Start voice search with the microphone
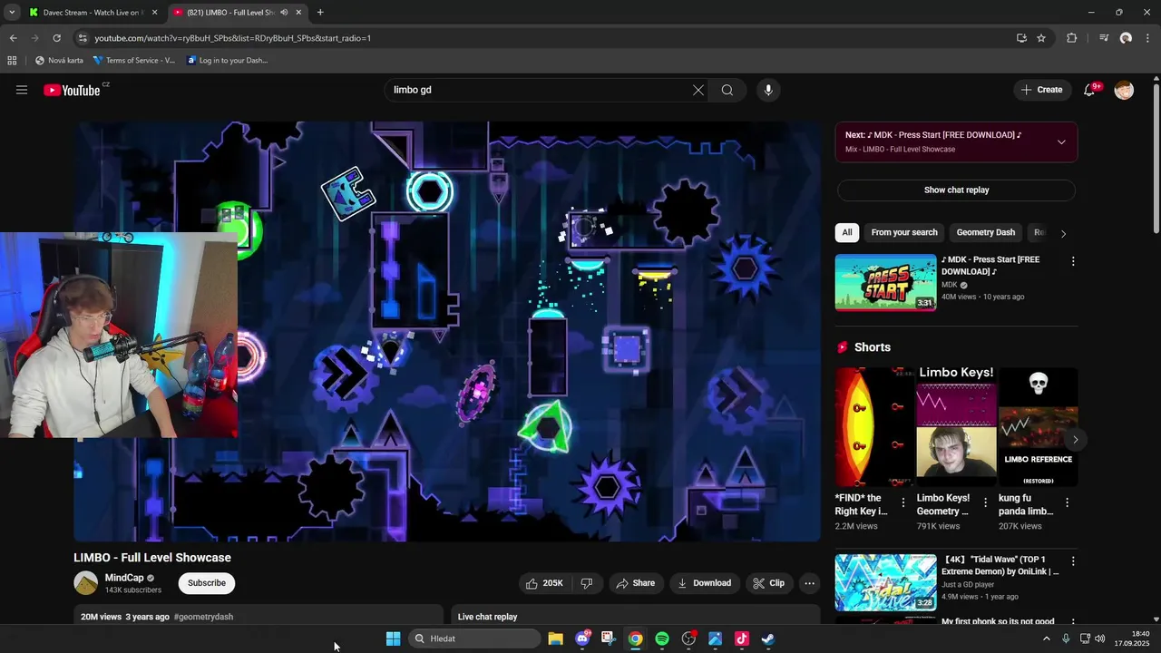 (768, 90)
